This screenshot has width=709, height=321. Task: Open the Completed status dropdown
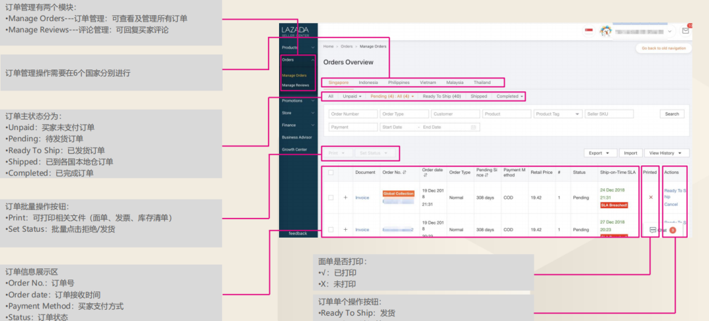(x=509, y=96)
